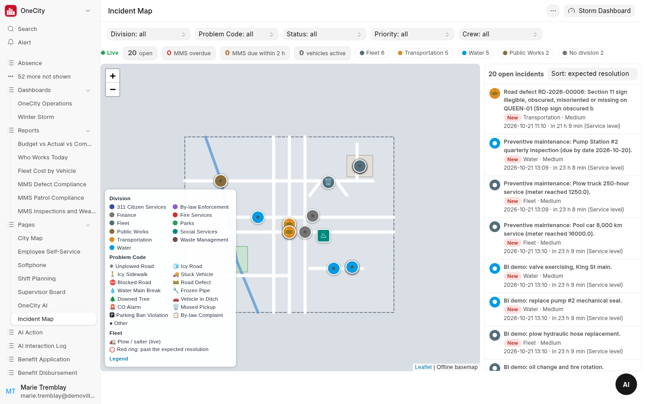The image size is (646, 404).
Task: Open the Priority: all dropdown
Action: point(413,34)
